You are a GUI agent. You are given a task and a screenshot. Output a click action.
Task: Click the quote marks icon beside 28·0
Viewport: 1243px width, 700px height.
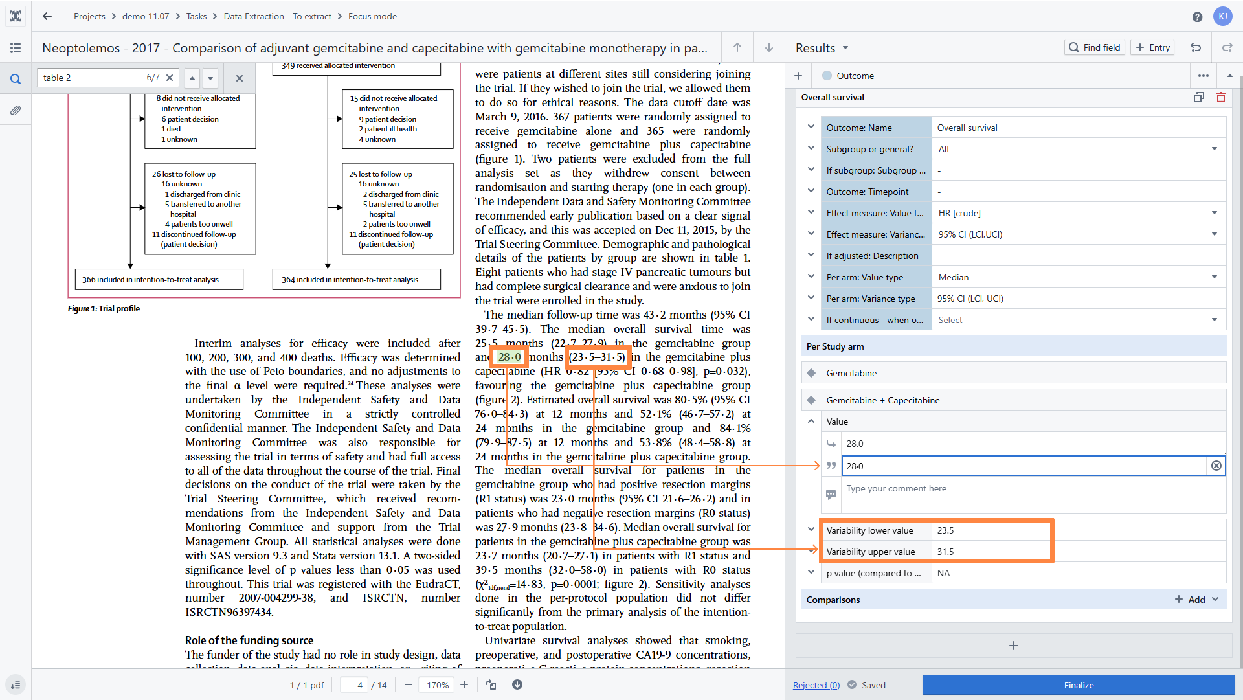coord(831,465)
